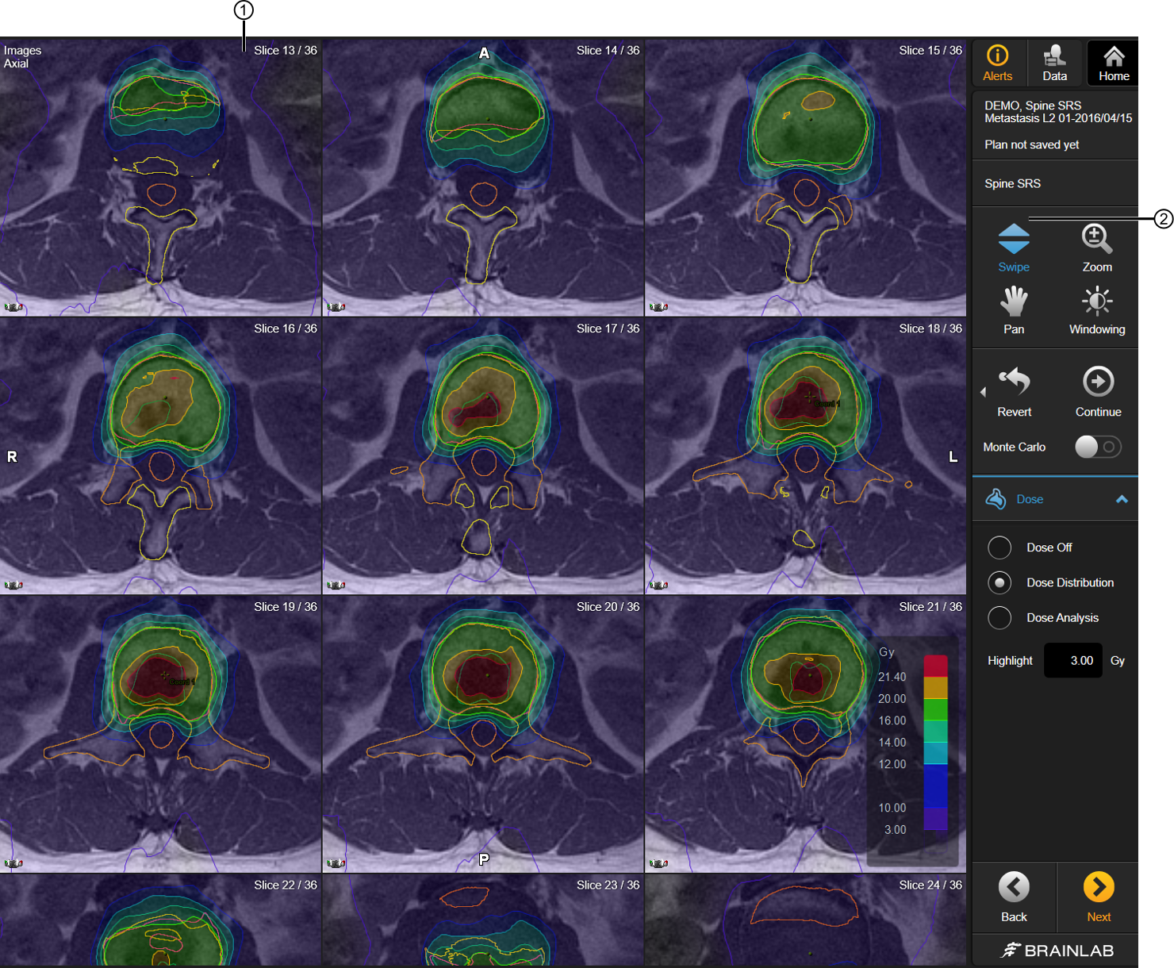The height and width of the screenshot is (968, 1174).
Task: Click the blue 10.00 Gy legend color
Action: click(x=935, y=786)
